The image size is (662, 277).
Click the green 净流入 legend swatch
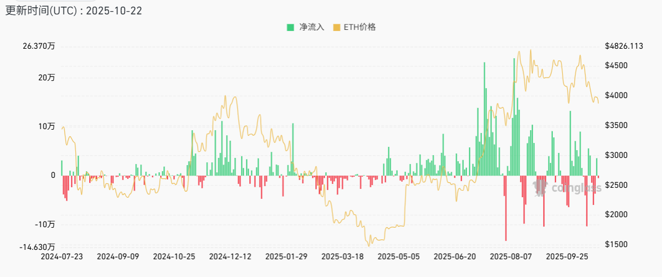click(x=290, y=27)
